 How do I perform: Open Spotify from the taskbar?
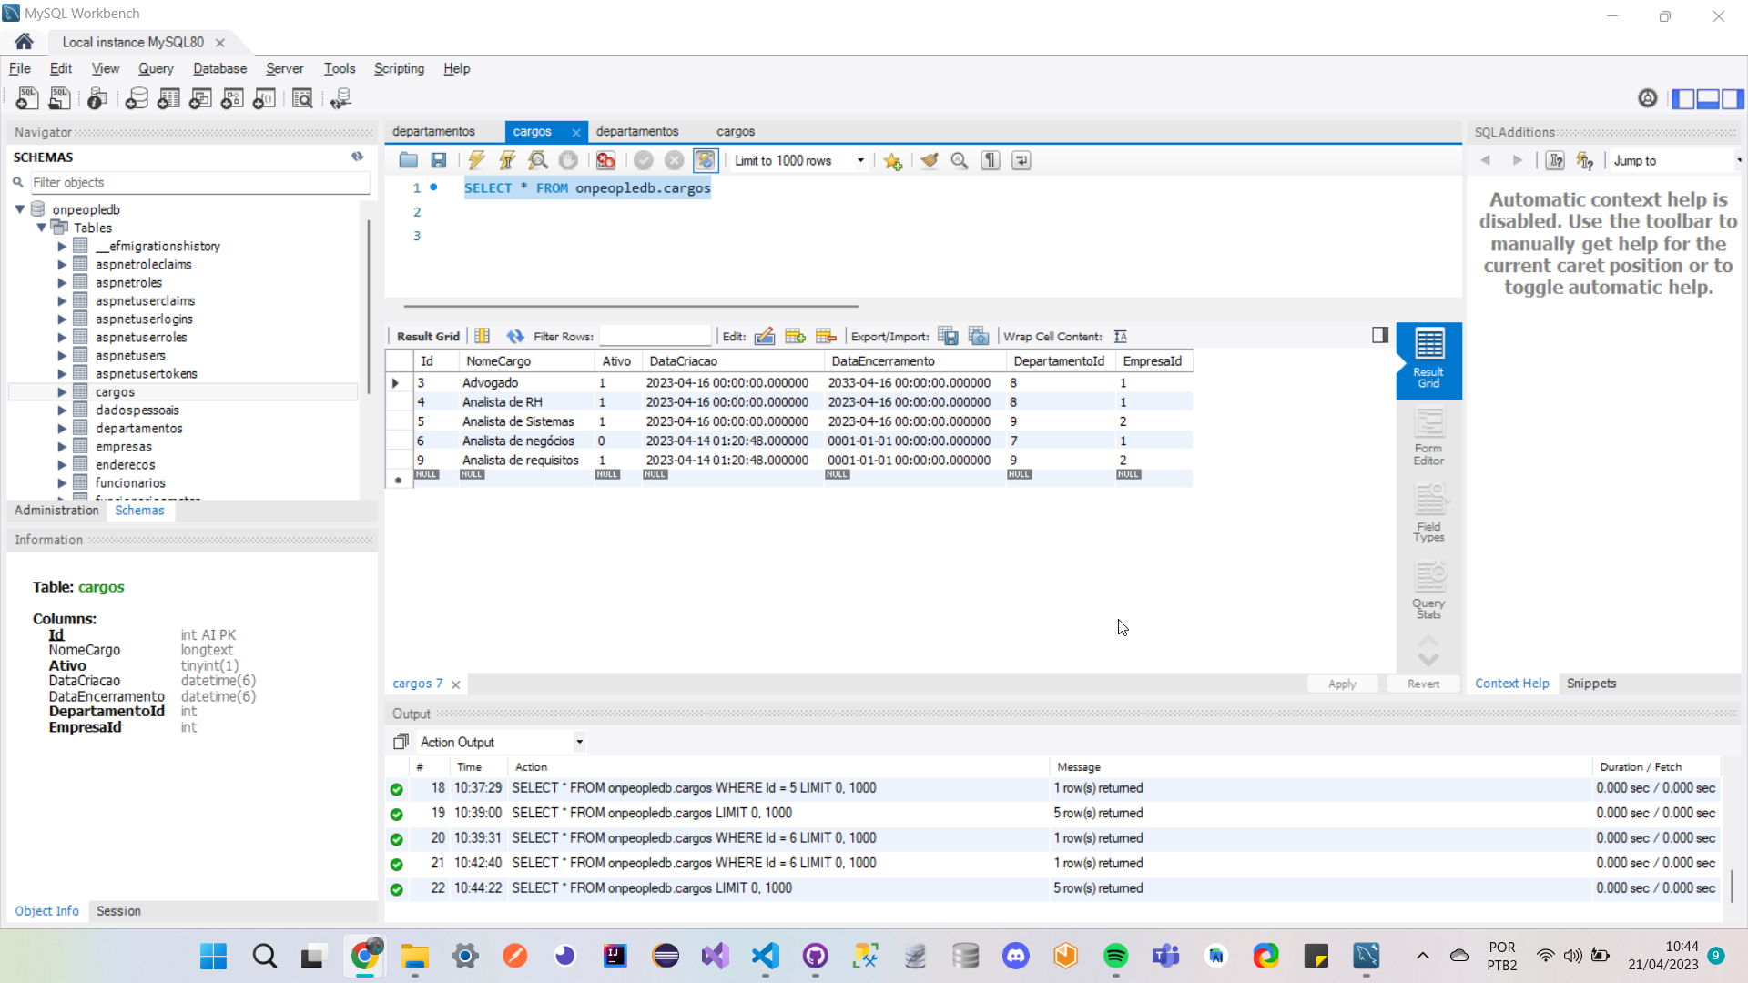click(x=1115, y=956)
